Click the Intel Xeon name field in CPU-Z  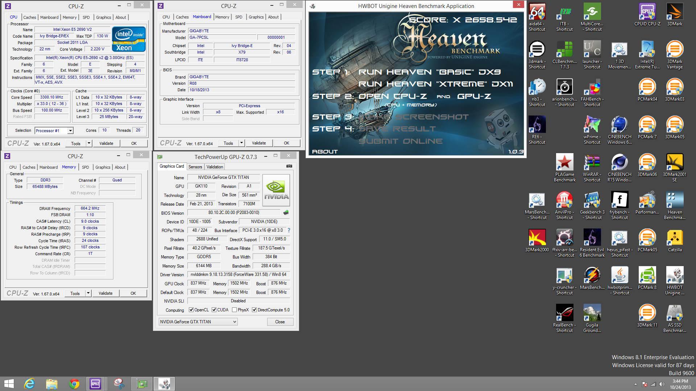coord(72,30)
